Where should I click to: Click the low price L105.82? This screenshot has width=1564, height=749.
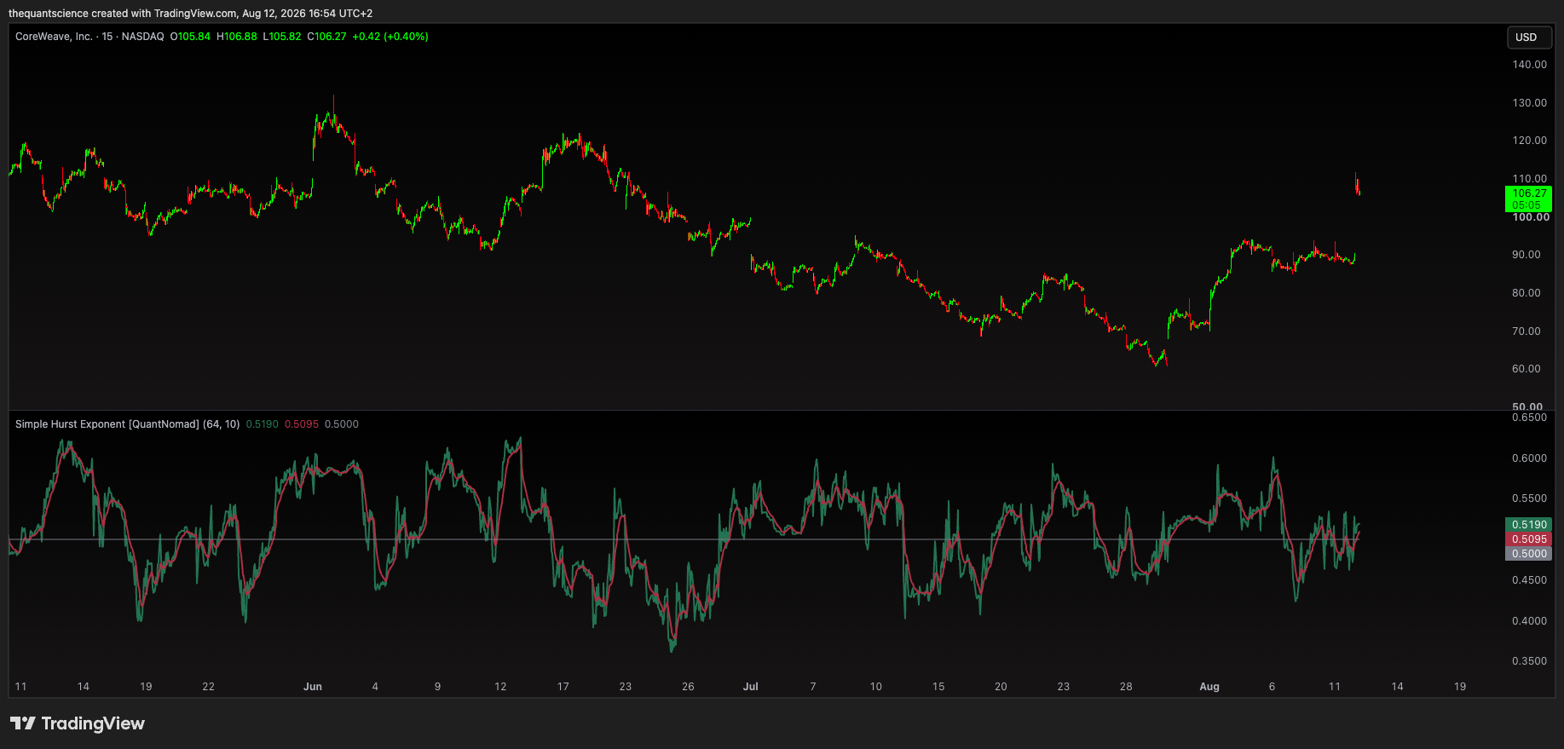coord(282,37)
